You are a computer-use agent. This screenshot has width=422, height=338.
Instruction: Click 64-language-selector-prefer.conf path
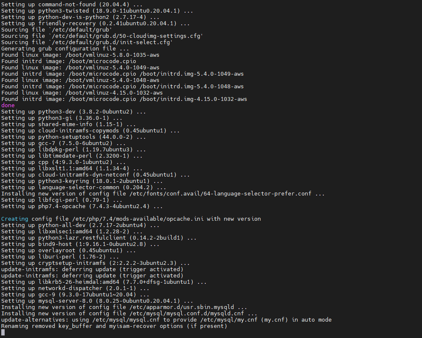click(220, 194)
